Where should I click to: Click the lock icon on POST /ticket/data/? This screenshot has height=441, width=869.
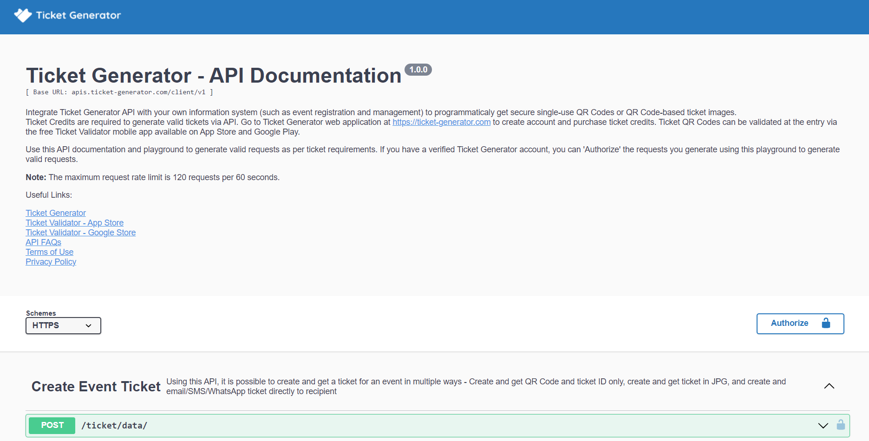(x=841, y=425)
